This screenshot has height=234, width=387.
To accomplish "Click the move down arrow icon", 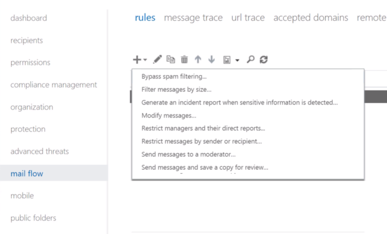I will (x=211, y=60).
